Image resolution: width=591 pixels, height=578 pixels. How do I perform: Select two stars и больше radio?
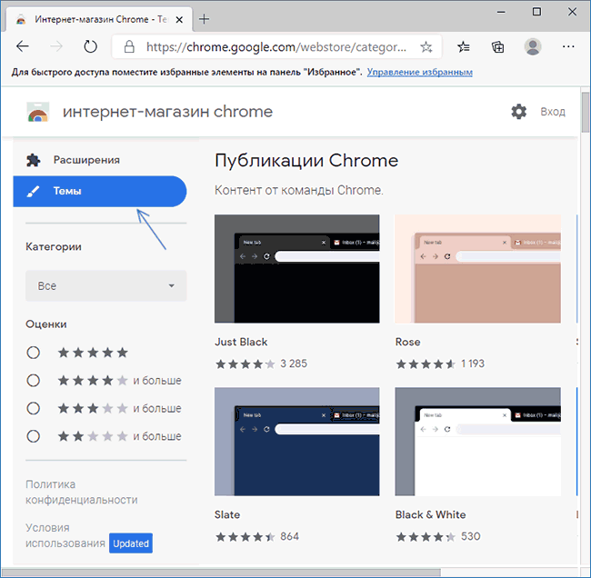[33, 436]
